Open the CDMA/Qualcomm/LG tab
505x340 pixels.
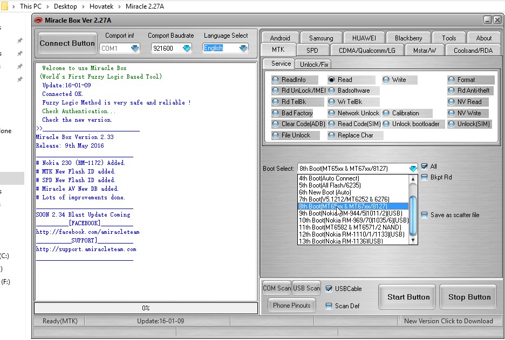(x=367, y=50)
